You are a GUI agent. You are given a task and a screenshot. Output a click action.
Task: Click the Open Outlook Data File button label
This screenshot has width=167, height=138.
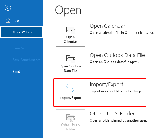70,69
